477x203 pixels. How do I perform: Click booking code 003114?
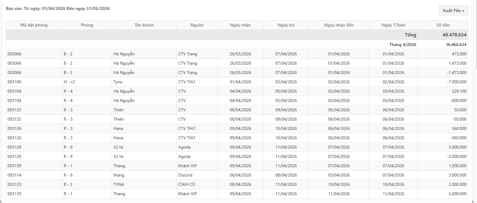pos(14,175)
